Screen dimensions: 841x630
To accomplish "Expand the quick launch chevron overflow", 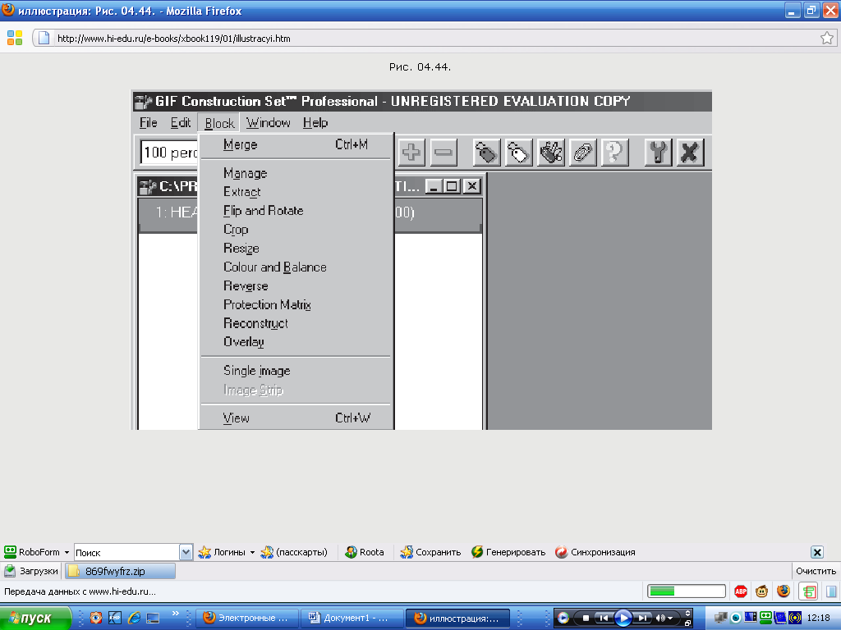I will click(176, 614).
